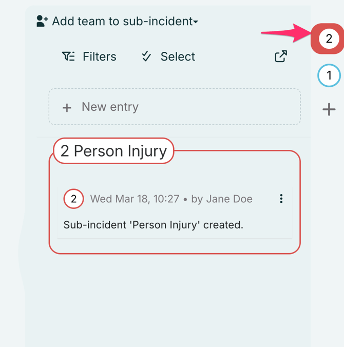The width and height of the screenshot is (344, 347).
Task: Click the circled 2 badge in the log entry
Action: point(73,199)
